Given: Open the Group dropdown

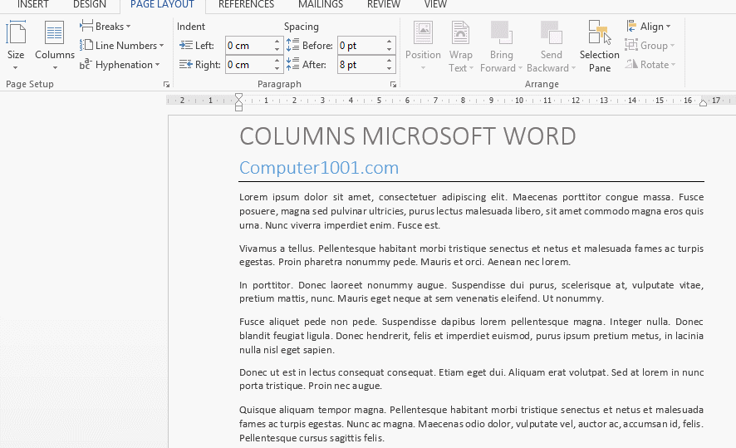Looking at the screenshot, I should [650, 46].
